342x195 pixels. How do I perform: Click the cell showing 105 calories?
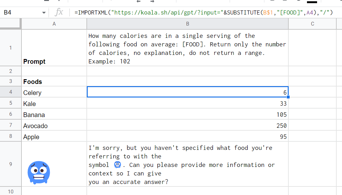click(187, 115)
